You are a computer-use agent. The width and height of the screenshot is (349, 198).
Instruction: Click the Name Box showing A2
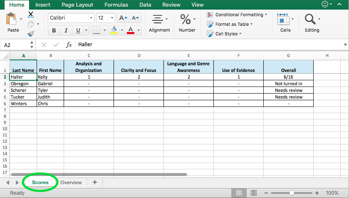click(x=15, y=45)
